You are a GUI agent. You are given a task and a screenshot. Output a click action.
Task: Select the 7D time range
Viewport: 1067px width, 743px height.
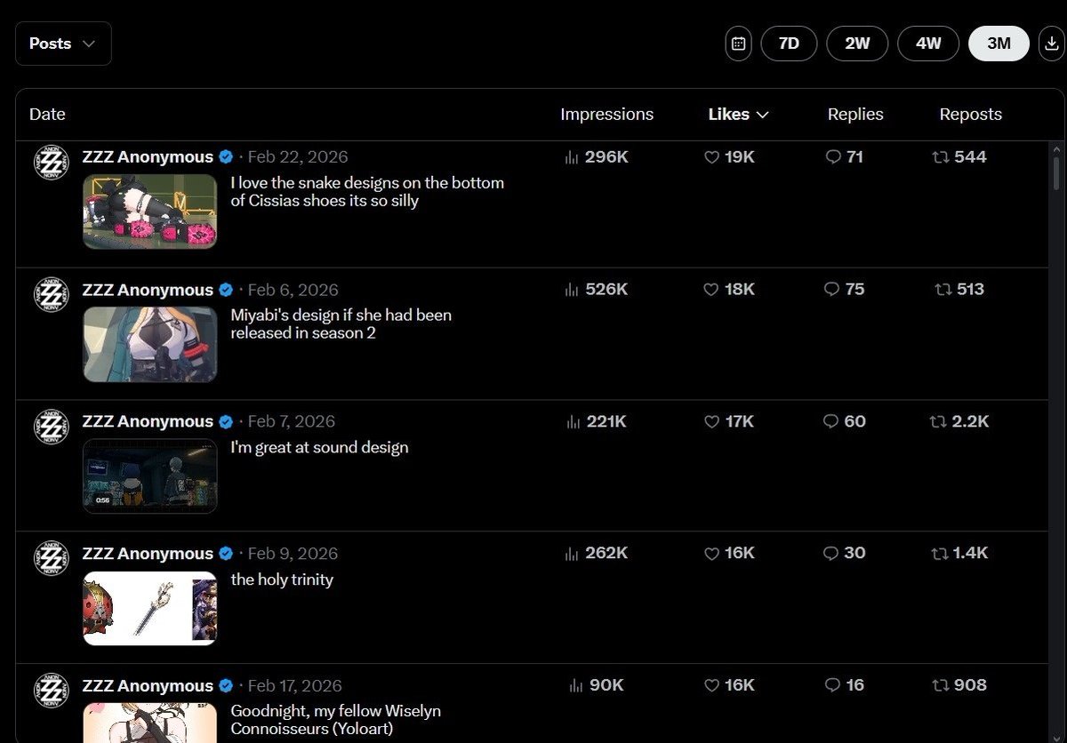click(789, 44)
